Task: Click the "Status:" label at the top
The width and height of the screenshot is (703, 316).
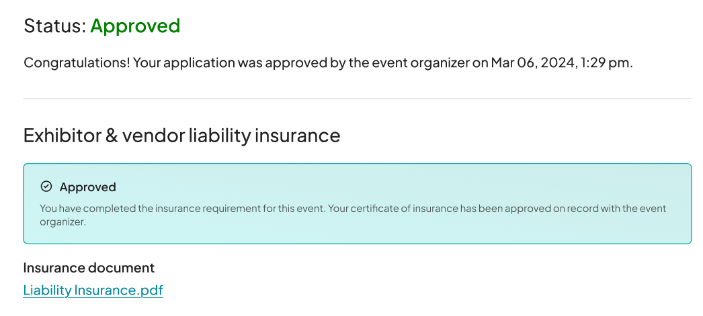Action: point(54,26)
